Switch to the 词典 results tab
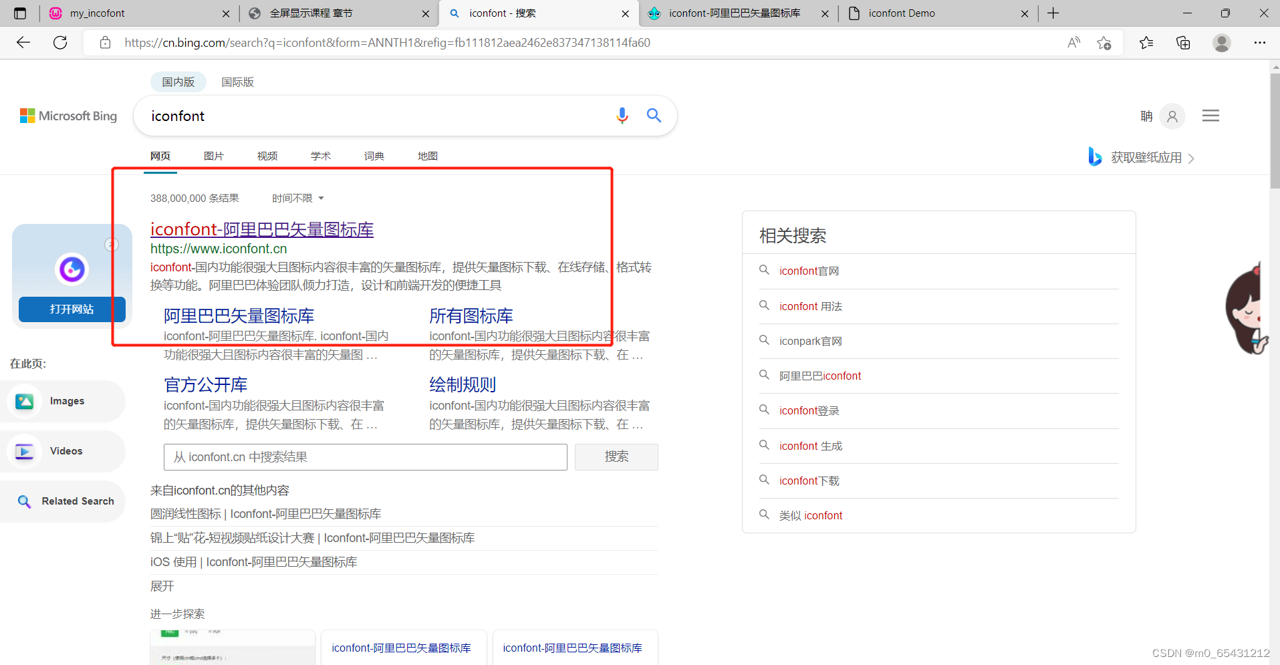Image resolution: width=1280 pixels, height=665 pixels. [x=374, y=156]
